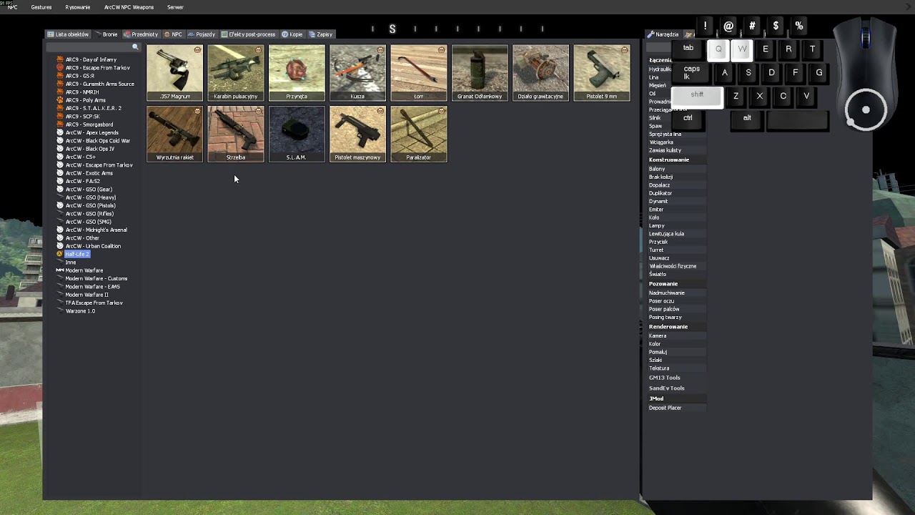Open the Gestures menu

[41, 7]
